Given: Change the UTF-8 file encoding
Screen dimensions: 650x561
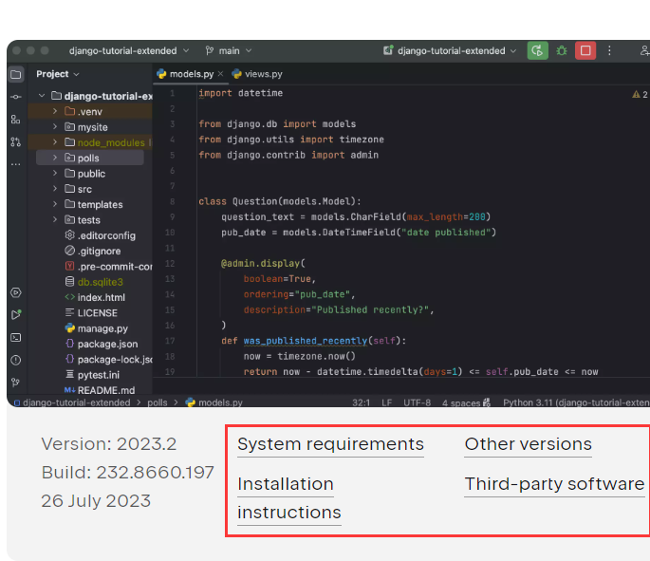Looking at the screenshot, I should tap(417, 402).
